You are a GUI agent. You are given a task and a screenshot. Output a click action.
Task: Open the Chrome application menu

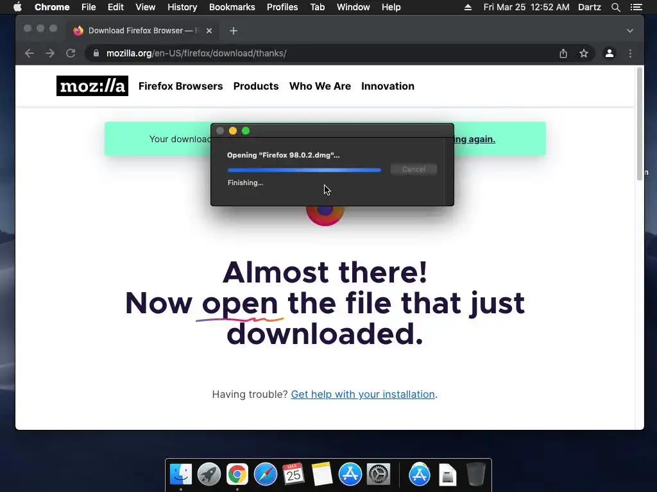(52, 7)
